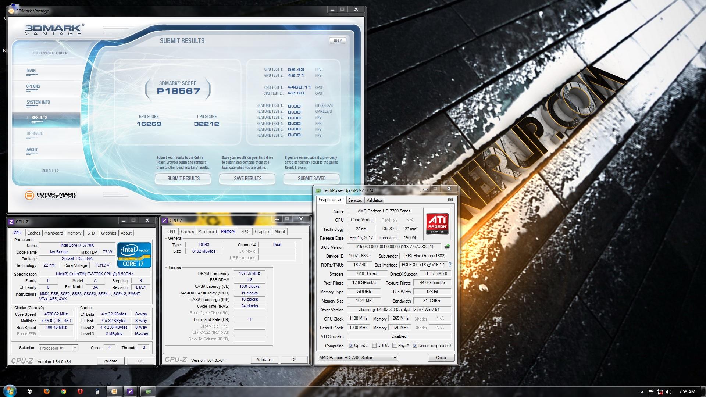Toggle the CUDA checkbox in GPU-Z

tap(374, 346)
